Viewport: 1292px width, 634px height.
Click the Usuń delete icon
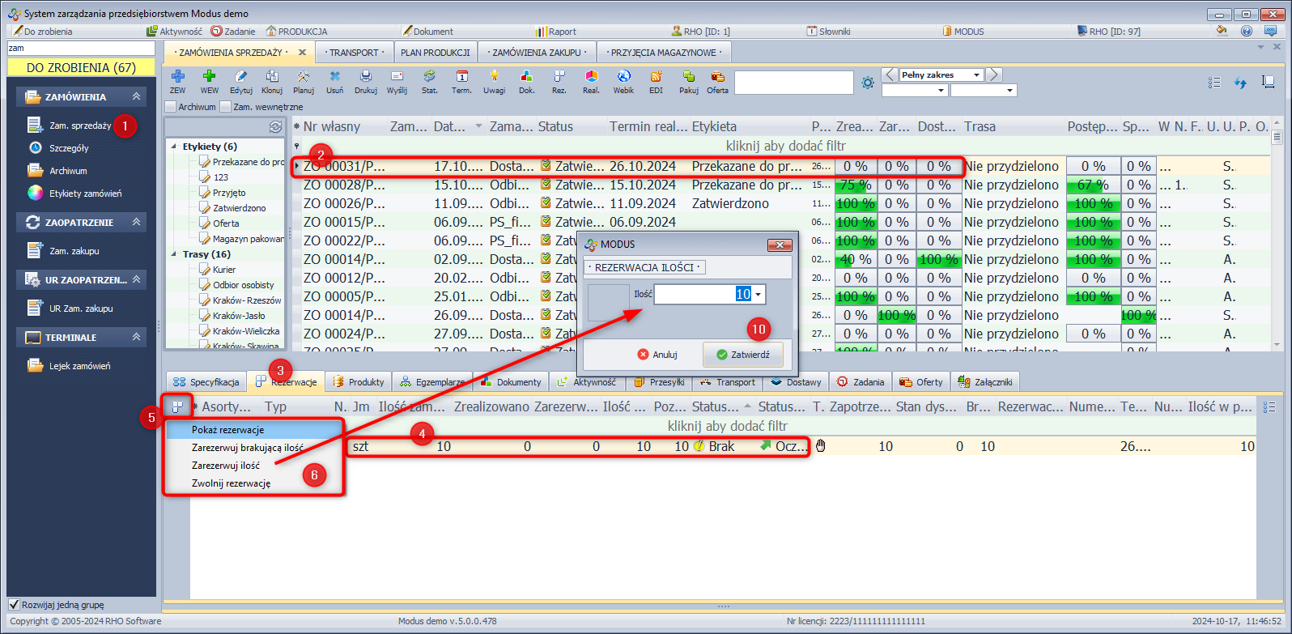click(x=334, y=77)
